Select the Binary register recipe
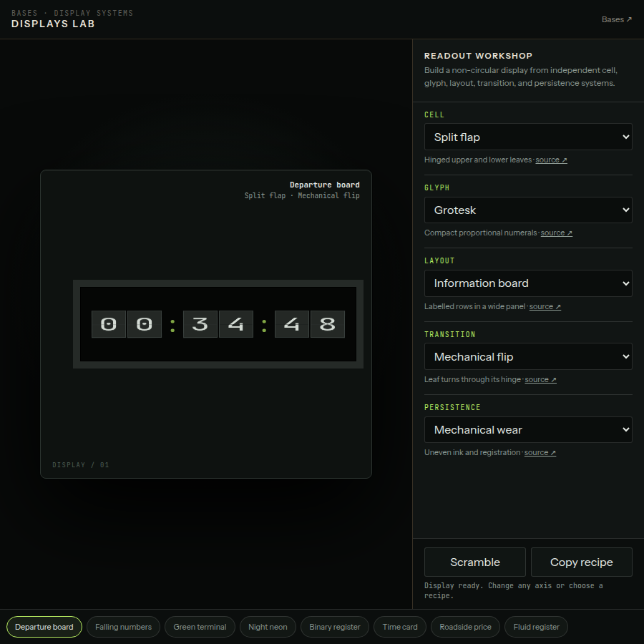Screen dimensions: 644x644 click(x=335, y=627)
